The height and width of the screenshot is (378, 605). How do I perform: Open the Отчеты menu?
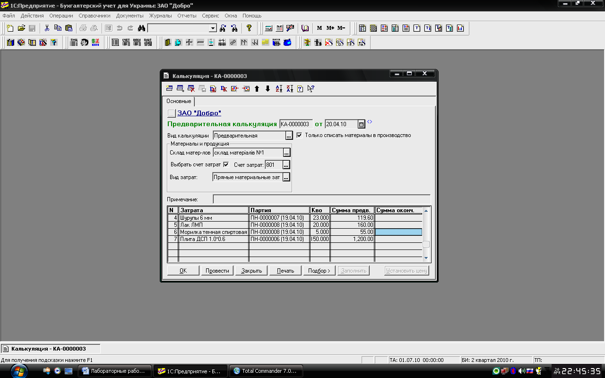(x=187, y=16)
